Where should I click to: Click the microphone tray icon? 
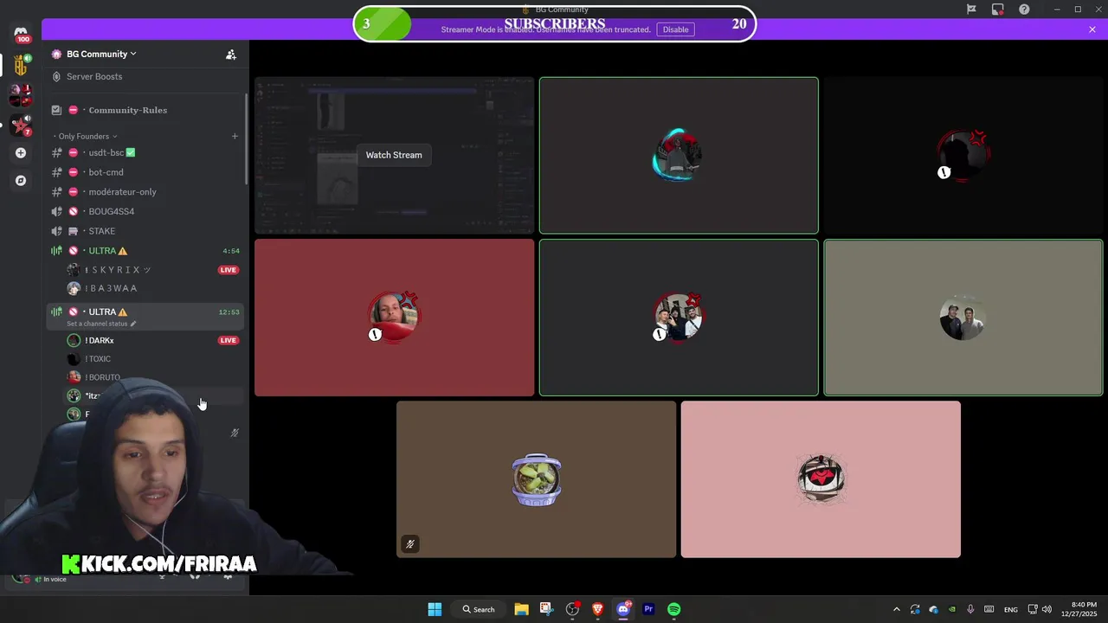coord(970,609)
